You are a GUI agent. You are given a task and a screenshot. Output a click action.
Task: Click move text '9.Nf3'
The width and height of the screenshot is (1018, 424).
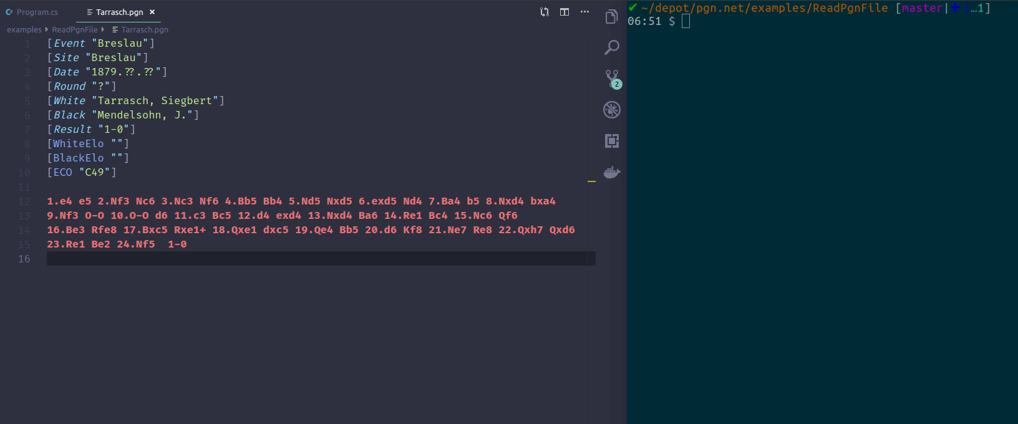[62, 216]
